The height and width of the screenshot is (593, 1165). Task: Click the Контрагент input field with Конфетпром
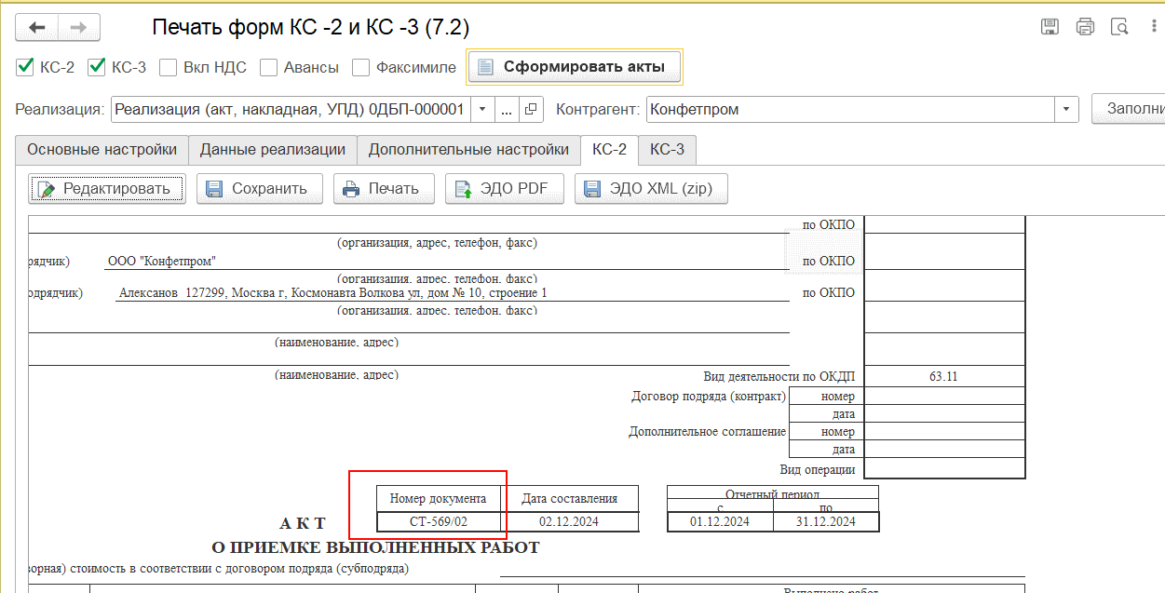(x=849, y=110)
